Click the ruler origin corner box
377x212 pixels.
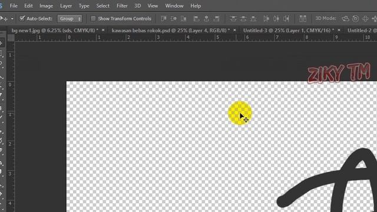[x=11, y=38]
